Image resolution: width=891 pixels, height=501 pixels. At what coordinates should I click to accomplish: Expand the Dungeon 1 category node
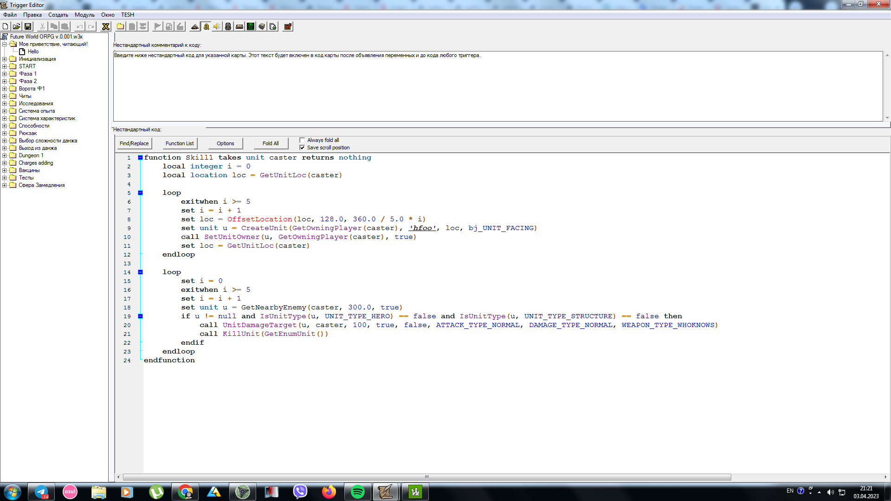coord(5,155)
